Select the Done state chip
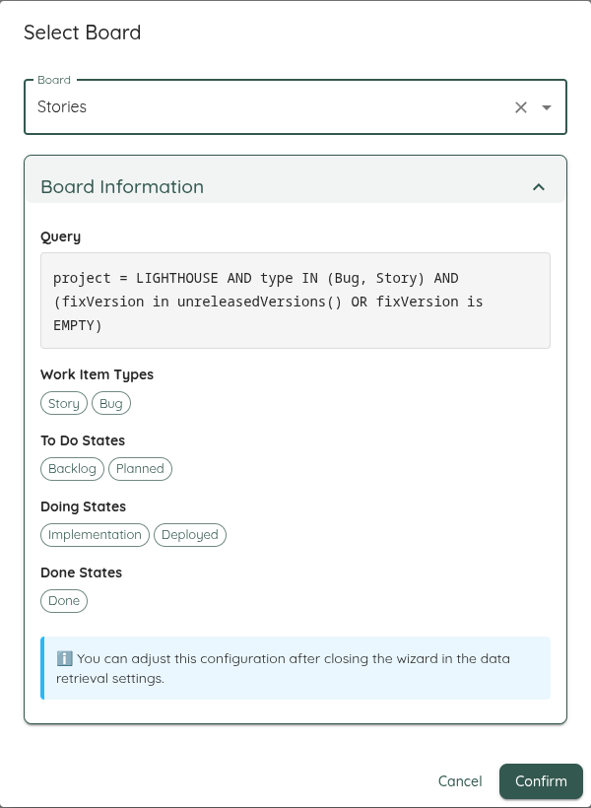Viewport: 591px width, 808px height. click(x=63, y=601)
